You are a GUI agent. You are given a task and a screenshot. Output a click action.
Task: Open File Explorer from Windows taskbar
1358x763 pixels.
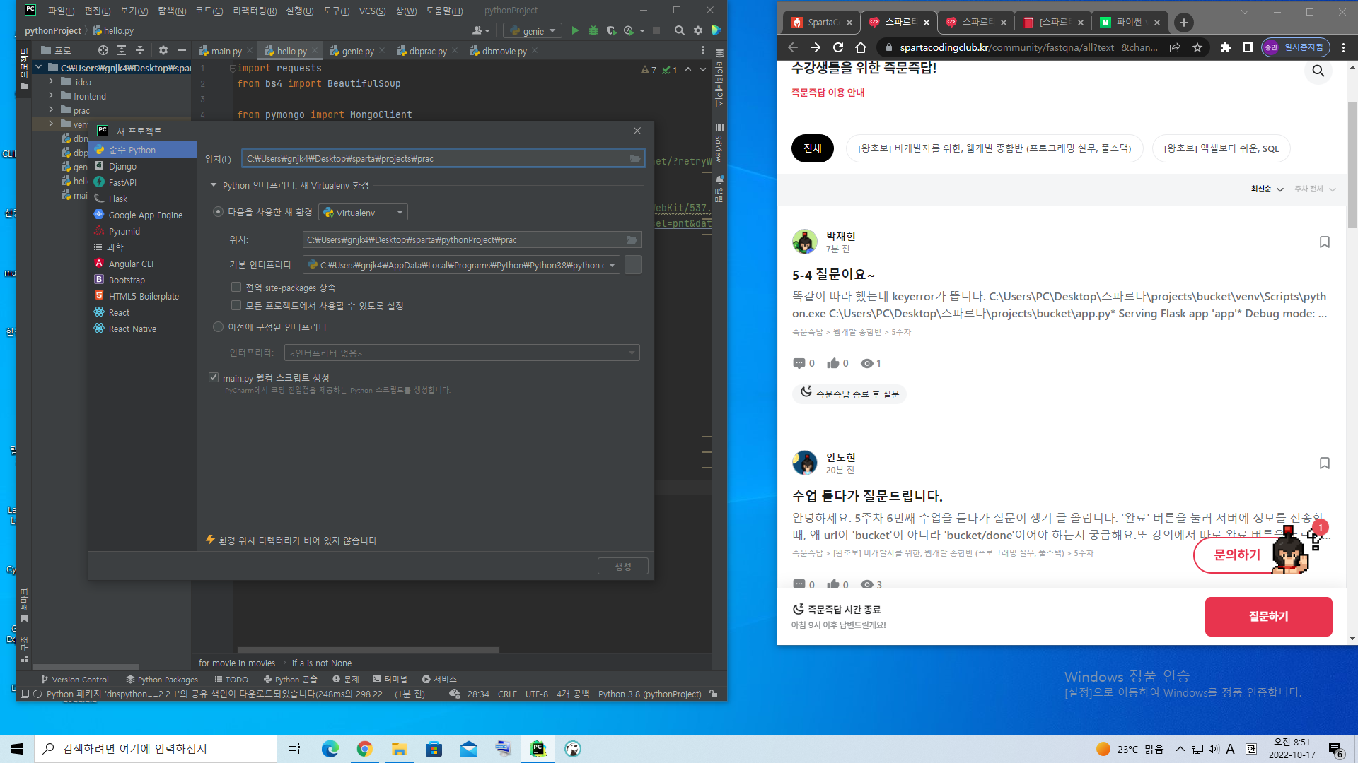pyautogui.click(x=399, y=749)
